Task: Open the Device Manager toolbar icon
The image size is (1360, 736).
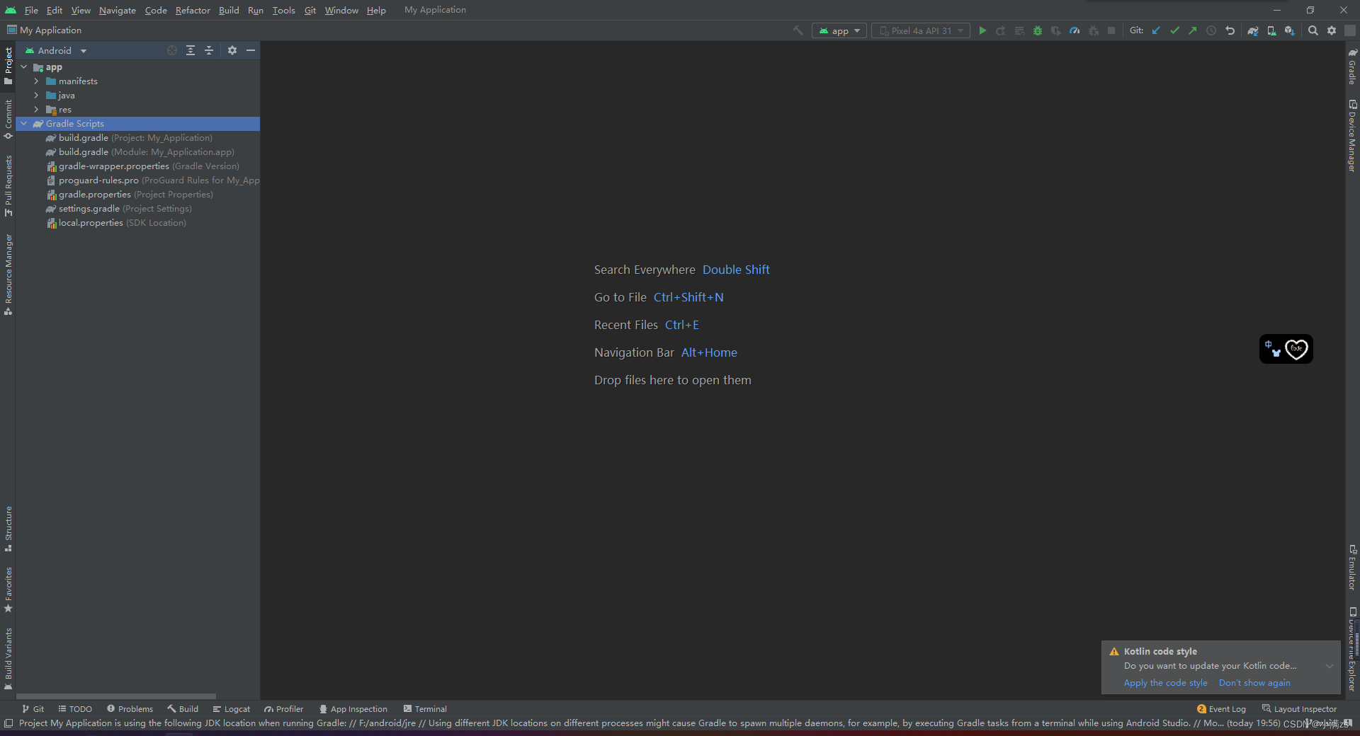Action: (x=1271, y=30)
